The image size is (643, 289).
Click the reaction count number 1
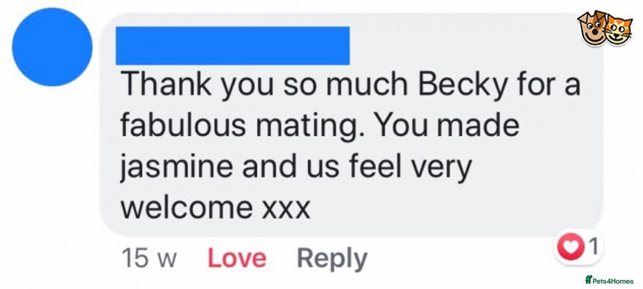592,246
